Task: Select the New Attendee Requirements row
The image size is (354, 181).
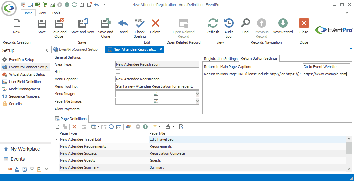Action: point(202,146)
